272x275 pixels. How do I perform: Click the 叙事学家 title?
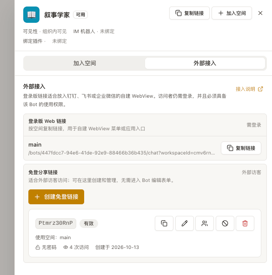pyautogui.click(x=57, y=15)
